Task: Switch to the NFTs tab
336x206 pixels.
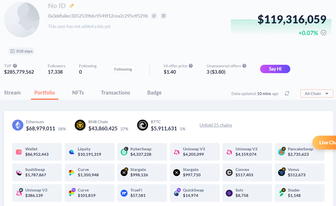Action: [x=78, y=93]
